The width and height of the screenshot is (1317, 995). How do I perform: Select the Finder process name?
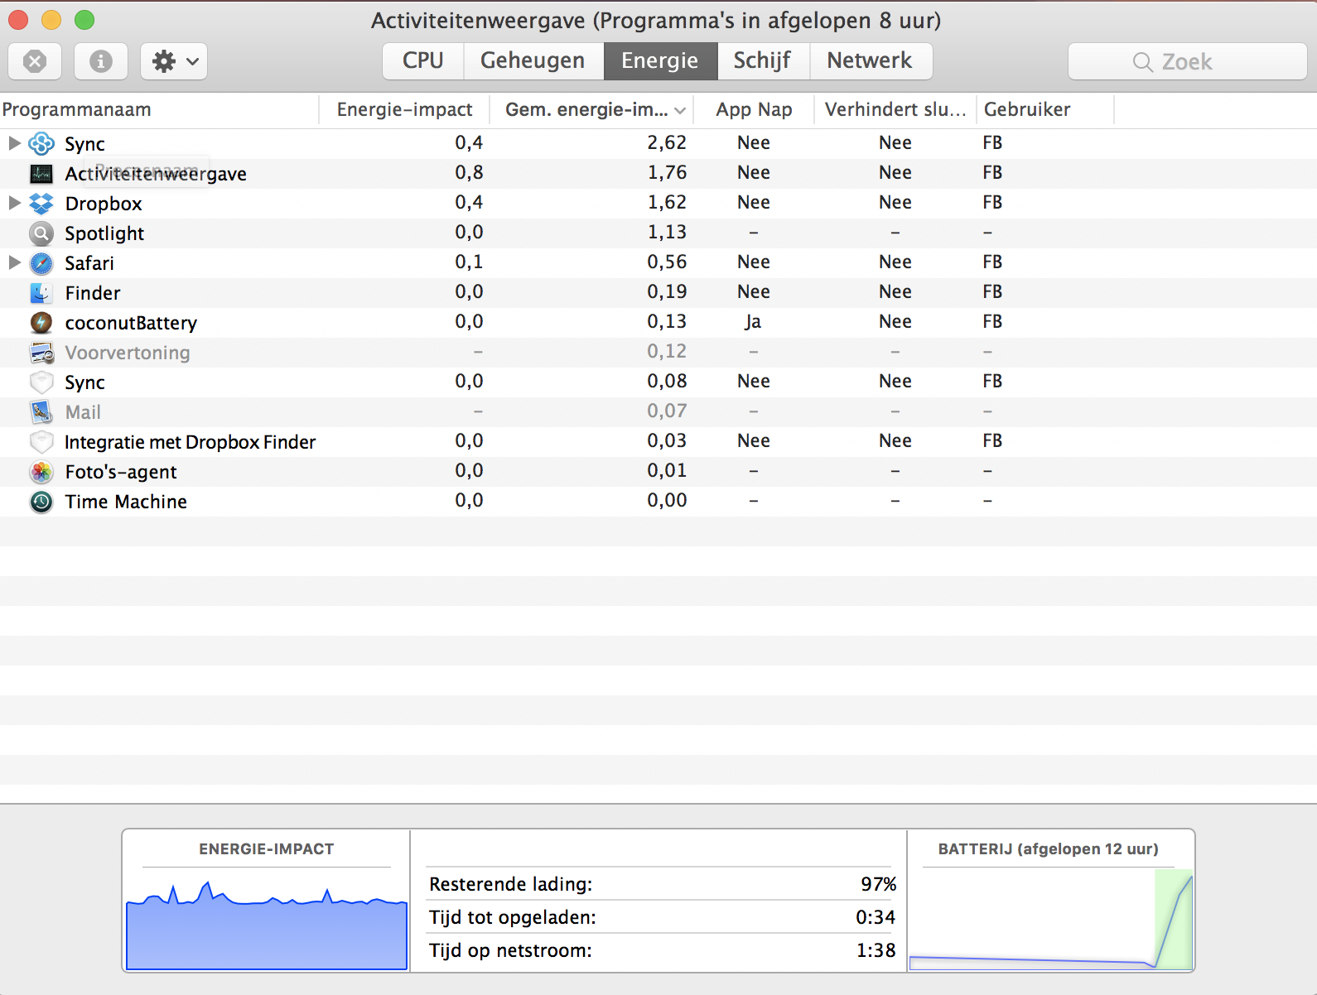[x=93, y=293]
